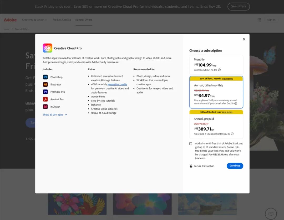Open Product Catalog menu item
The image size is (284, 220).
(62, 20)
